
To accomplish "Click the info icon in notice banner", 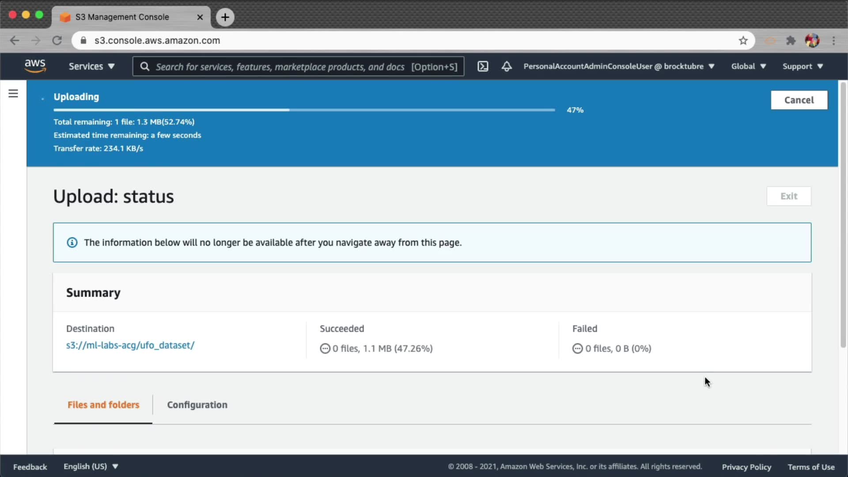I will (72, 242).
